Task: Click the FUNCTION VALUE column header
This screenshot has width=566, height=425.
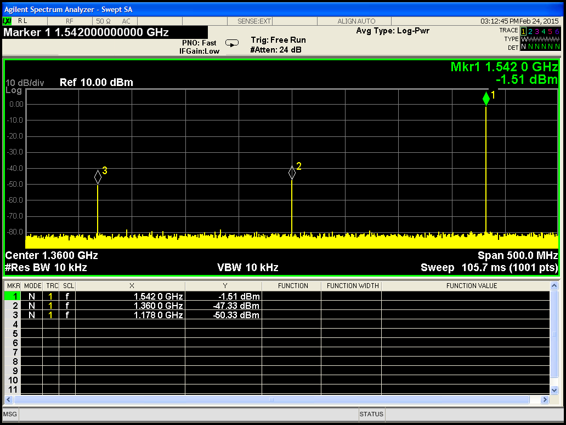Action: [x=471, y=286]
